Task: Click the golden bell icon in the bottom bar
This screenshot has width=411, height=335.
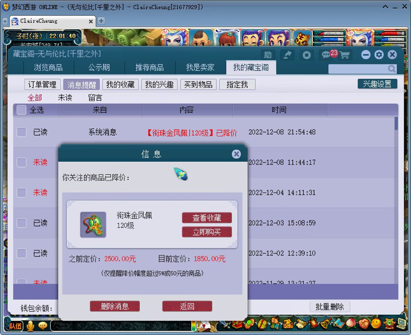Action: pyautogui.click(x=326, y=324)
